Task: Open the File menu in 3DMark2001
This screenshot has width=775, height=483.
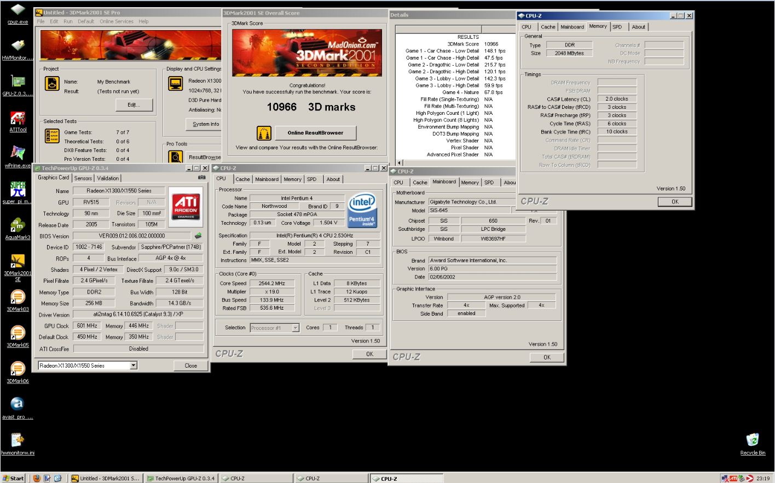Action: 41,21
